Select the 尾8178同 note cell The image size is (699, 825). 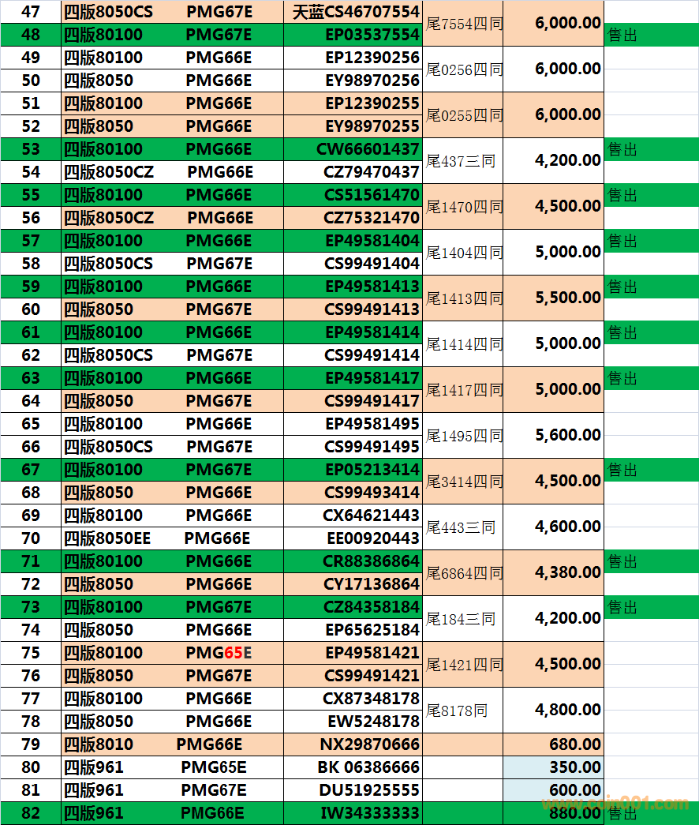462,711
